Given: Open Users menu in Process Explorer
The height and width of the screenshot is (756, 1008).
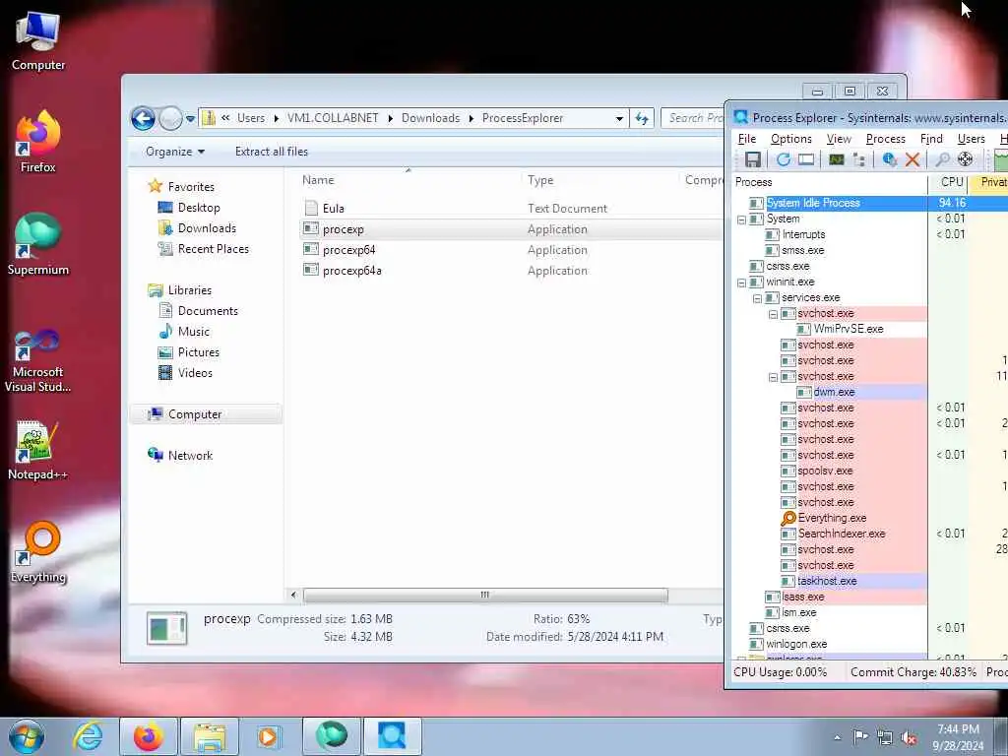Looking at the screenshot, I should pos(971,139).
